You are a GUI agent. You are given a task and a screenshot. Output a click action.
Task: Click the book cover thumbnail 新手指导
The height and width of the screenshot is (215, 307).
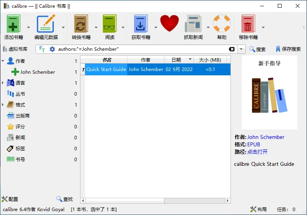pos(270,92)
